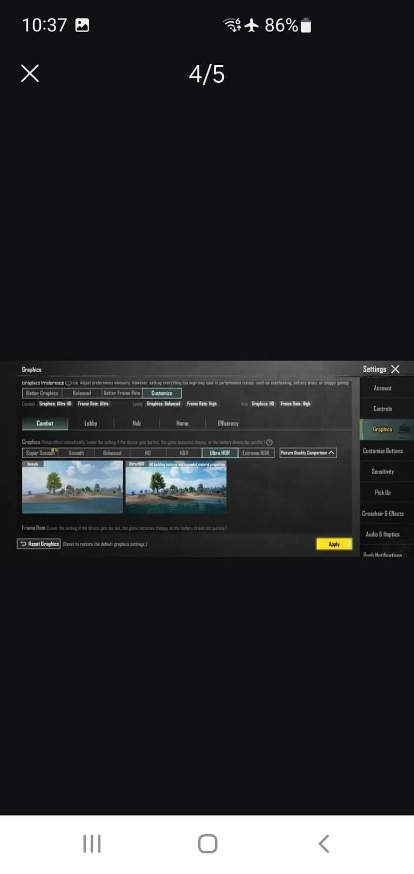
Task: Tap the help icon beside the Graphics description
Action: click(269, 443)
